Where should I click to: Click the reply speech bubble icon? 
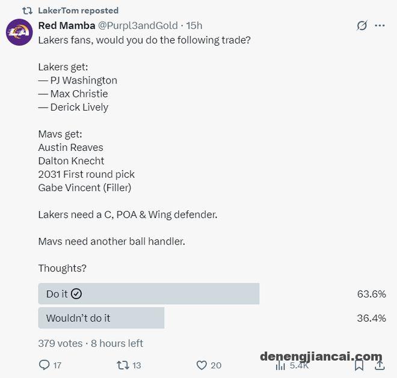(45, 365)
